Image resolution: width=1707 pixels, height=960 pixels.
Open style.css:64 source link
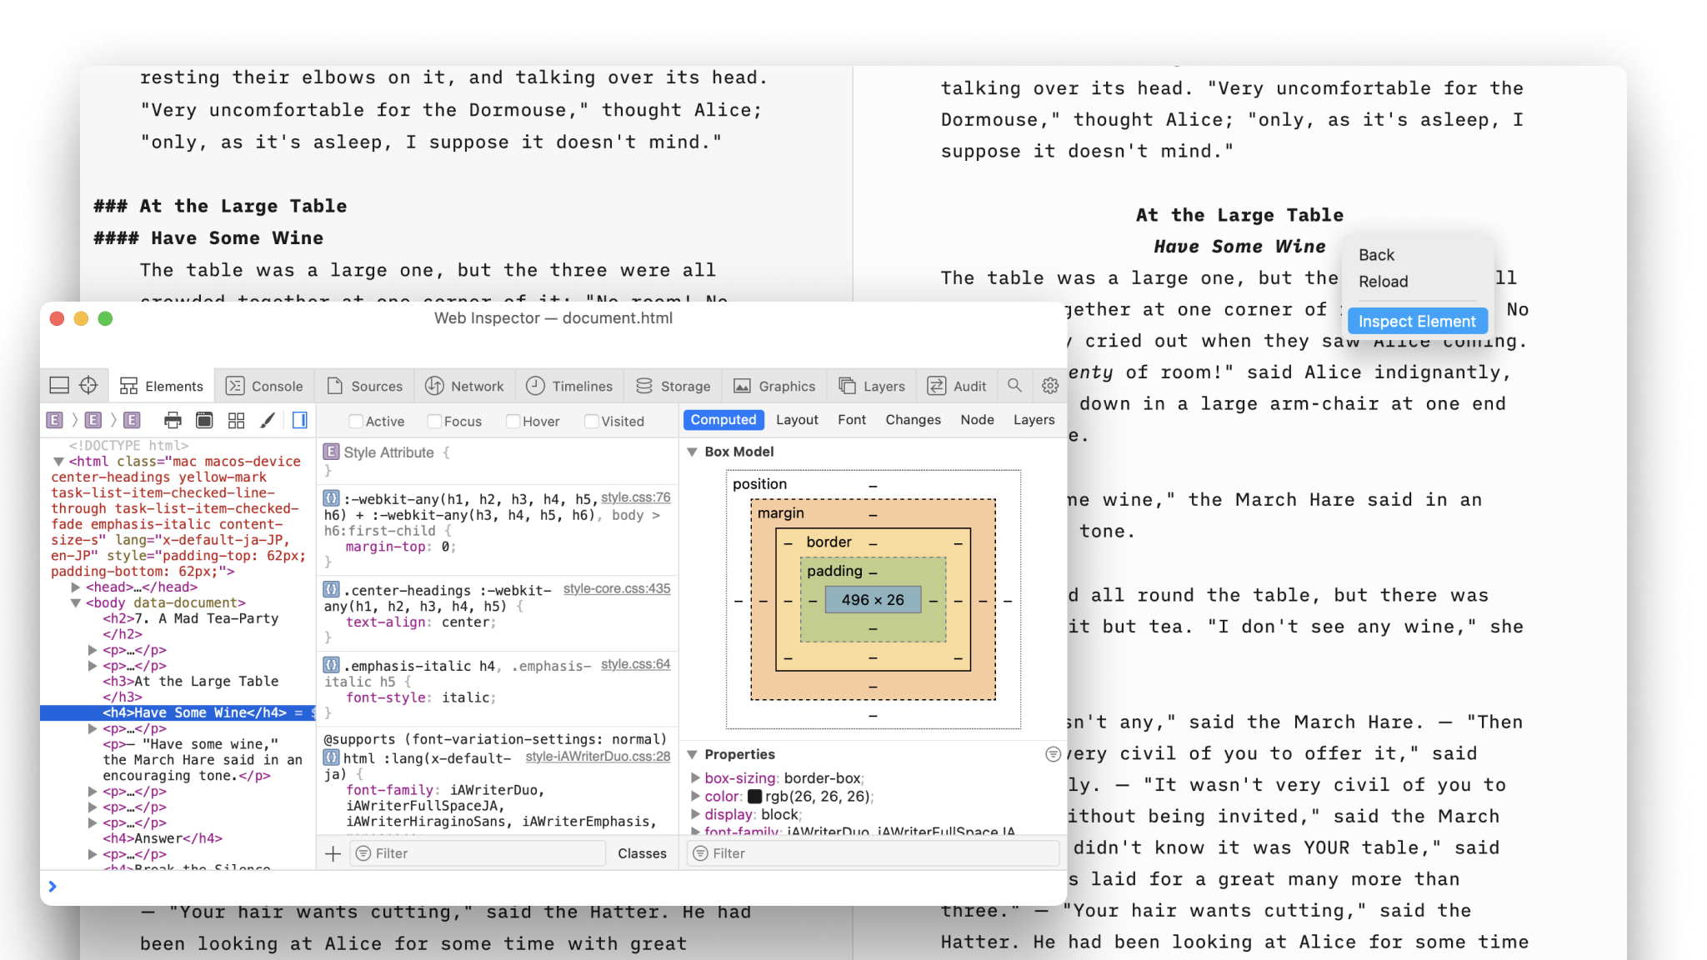click(635, 664)
